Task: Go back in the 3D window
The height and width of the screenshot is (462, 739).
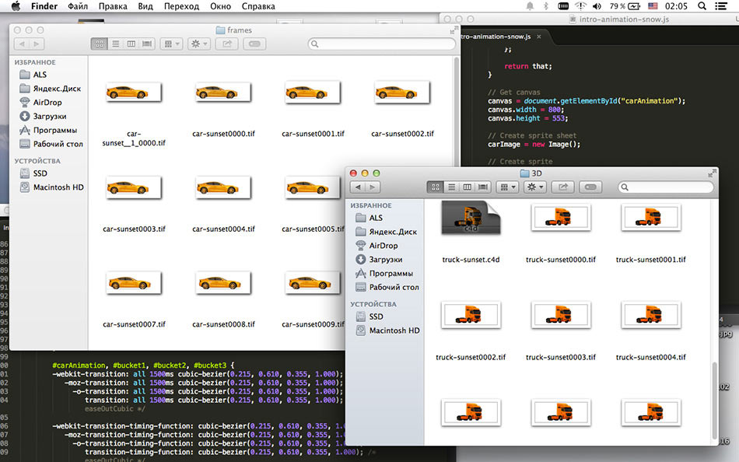Action: [357, 187]
